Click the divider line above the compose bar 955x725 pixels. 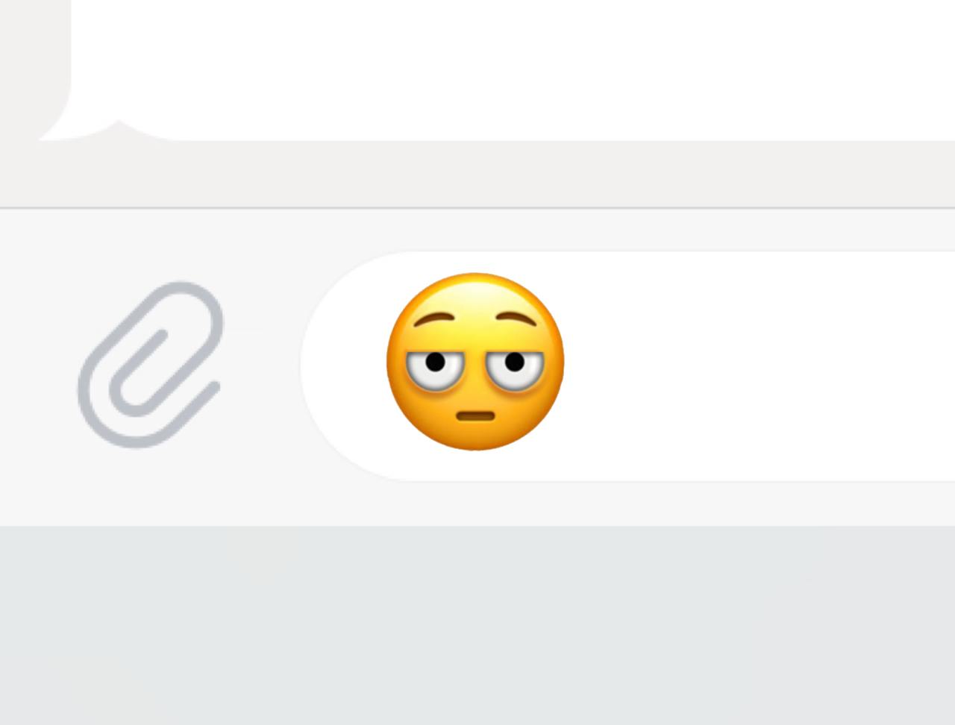pos(477,208)
